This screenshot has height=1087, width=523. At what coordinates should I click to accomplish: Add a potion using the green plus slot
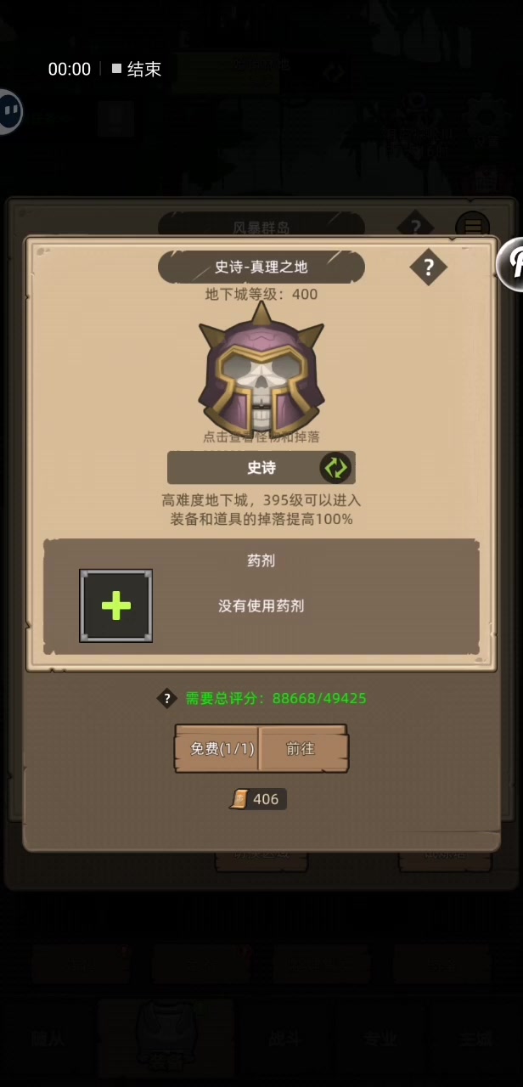click(116, 605)
